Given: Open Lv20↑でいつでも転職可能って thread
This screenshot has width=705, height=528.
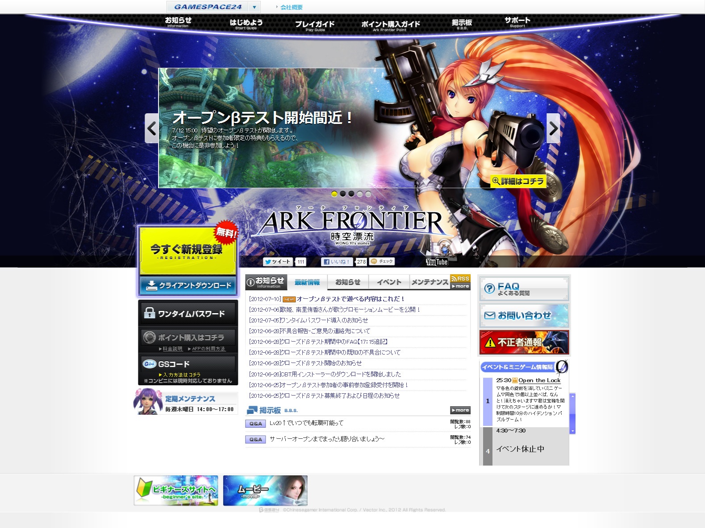Looking at the screenshot, I should click(307, 423).
